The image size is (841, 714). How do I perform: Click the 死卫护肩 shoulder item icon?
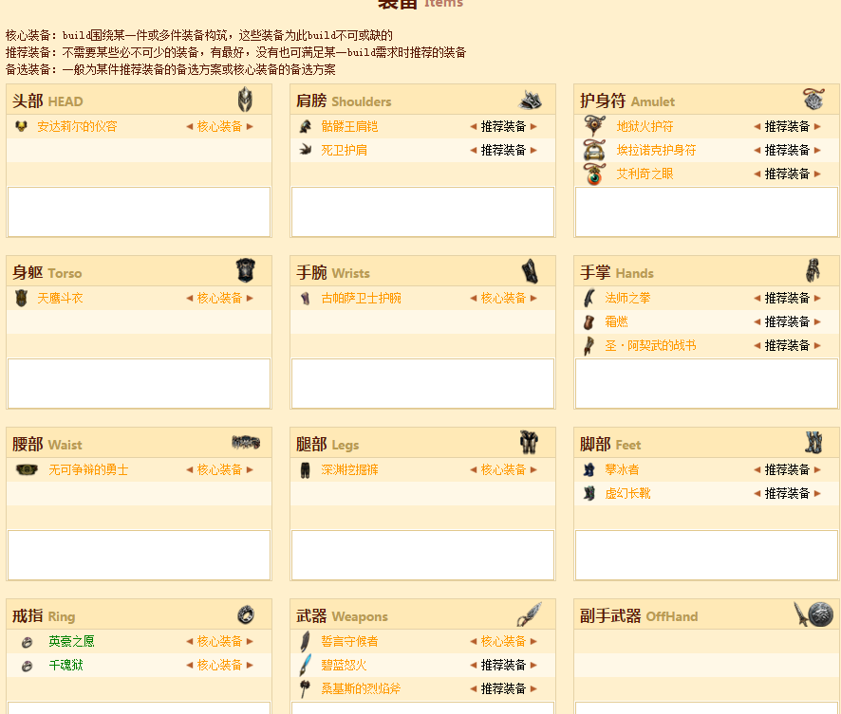click(306, 150)
